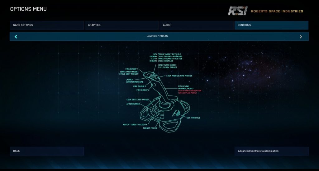Viewport: 319px width, 171px height.
Task: Click the Afterburner label on the diagram
Action: (133, 104)
